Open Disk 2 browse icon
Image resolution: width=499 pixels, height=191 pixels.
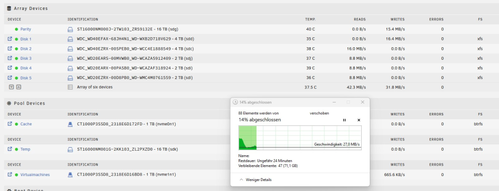click(x=9, y=49)
